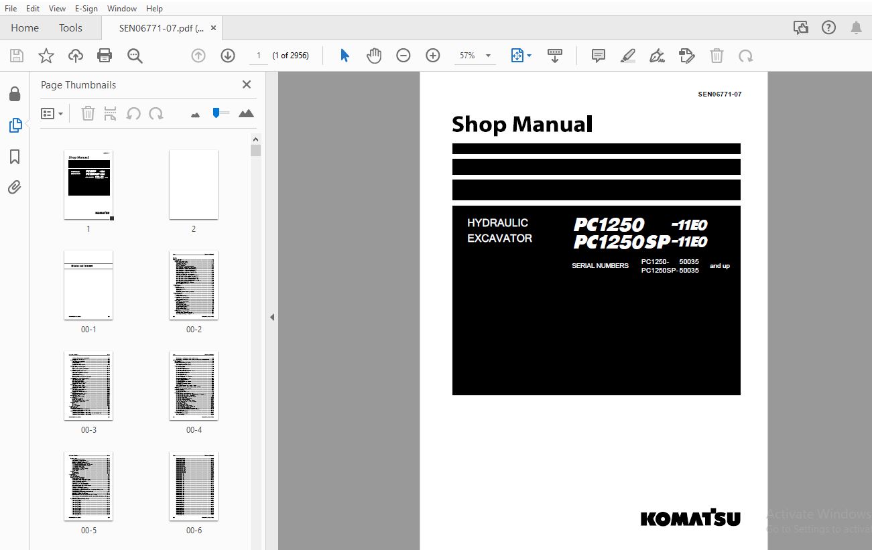Rotate pages counterclockwise in thumbnails panel
872x550 pixels.
tap(133, 113)
